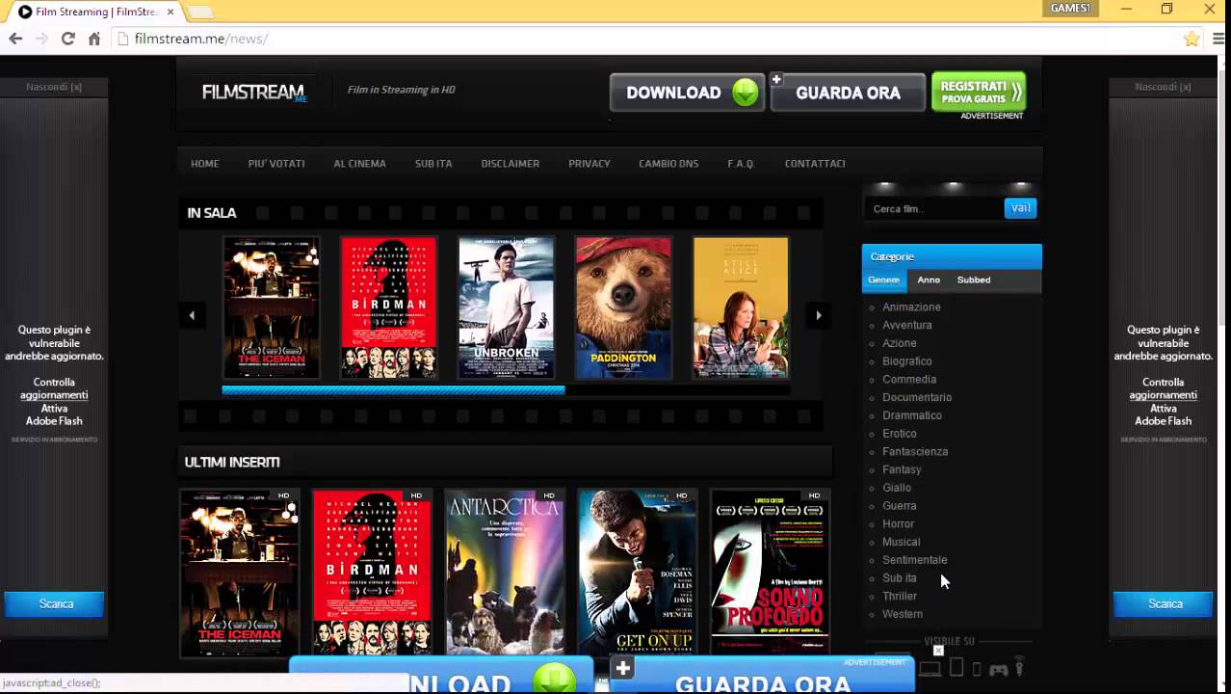The height and width of the screenshot is (694, 1231).
Task: Click the browser back arrow
Action: (15, 39)
